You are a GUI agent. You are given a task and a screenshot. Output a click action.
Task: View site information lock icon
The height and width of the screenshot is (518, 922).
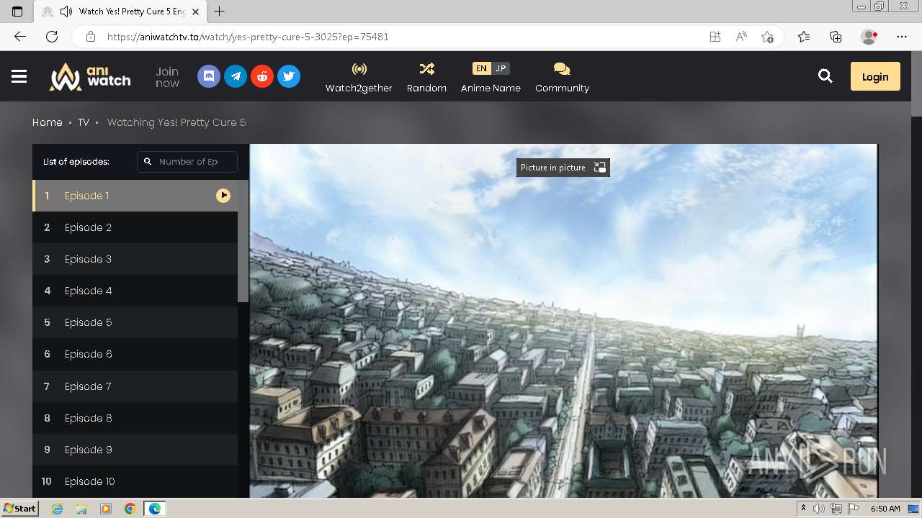pyautogui.click(x=91, y=37)
